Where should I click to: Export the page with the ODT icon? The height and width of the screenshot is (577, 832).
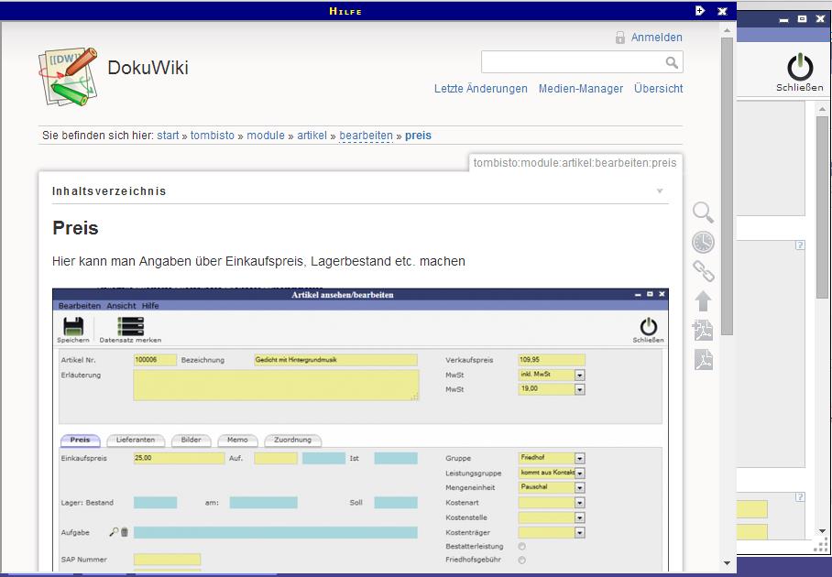tap(703, 331)
